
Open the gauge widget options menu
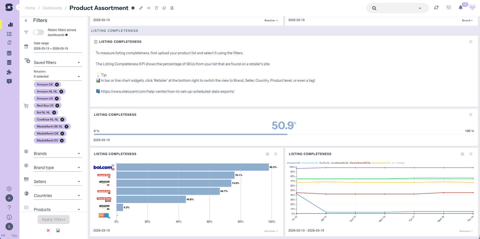click(471, 115)
